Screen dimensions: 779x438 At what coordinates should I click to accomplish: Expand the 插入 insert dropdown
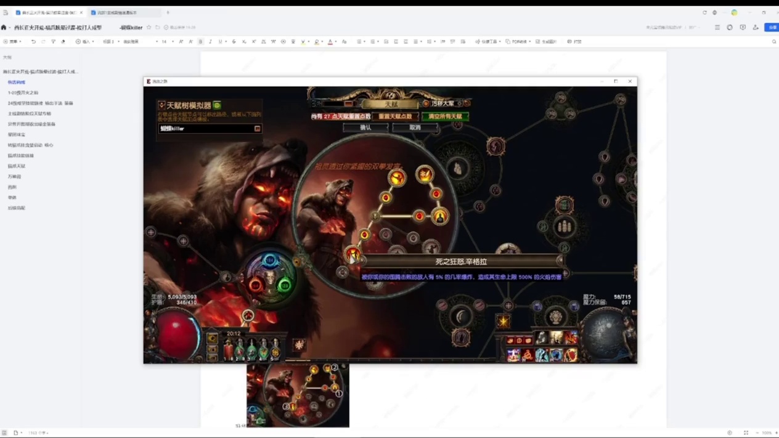pos(85,42)
